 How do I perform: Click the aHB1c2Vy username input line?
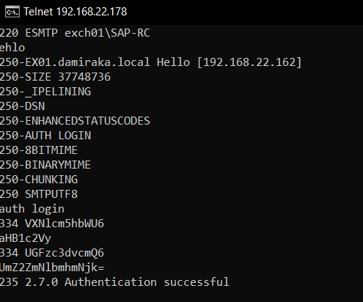(x=26, y=238)
